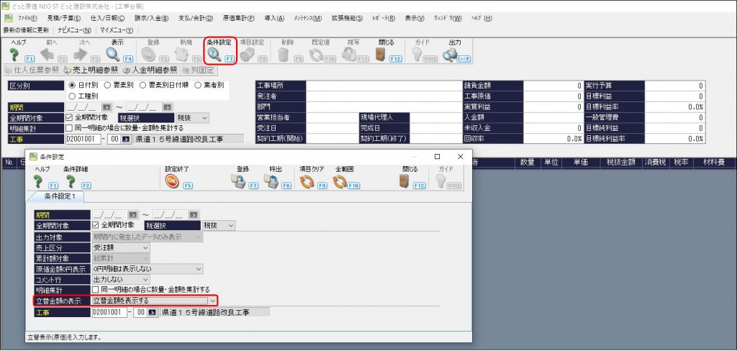Click the 設定終了 OK icon in the dialog
The height and width of the screenshot is (351, 737).
[172, 181]
